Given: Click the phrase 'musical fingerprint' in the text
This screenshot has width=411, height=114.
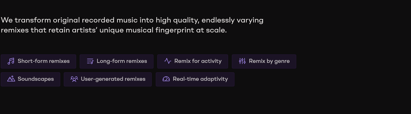Looking at the screenshot, I should pyautogui.click(x=160, y=30).
